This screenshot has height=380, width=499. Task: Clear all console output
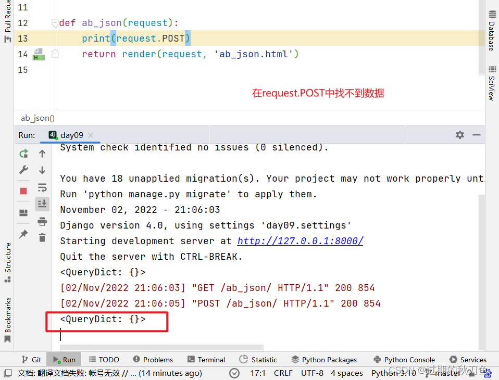point(42,237)
